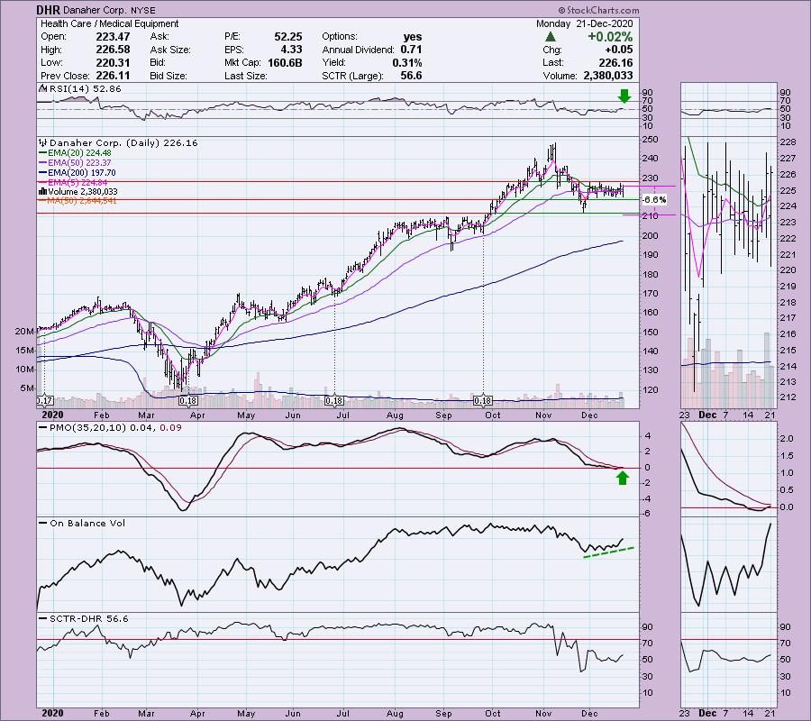Select the Low value 220.31
This screenshot has width=811, height=721.
coord(113,62)
